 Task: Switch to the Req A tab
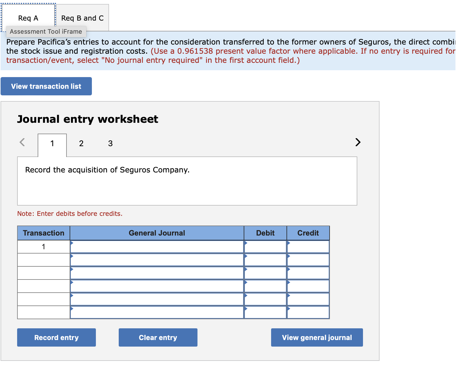pos(27,18)
